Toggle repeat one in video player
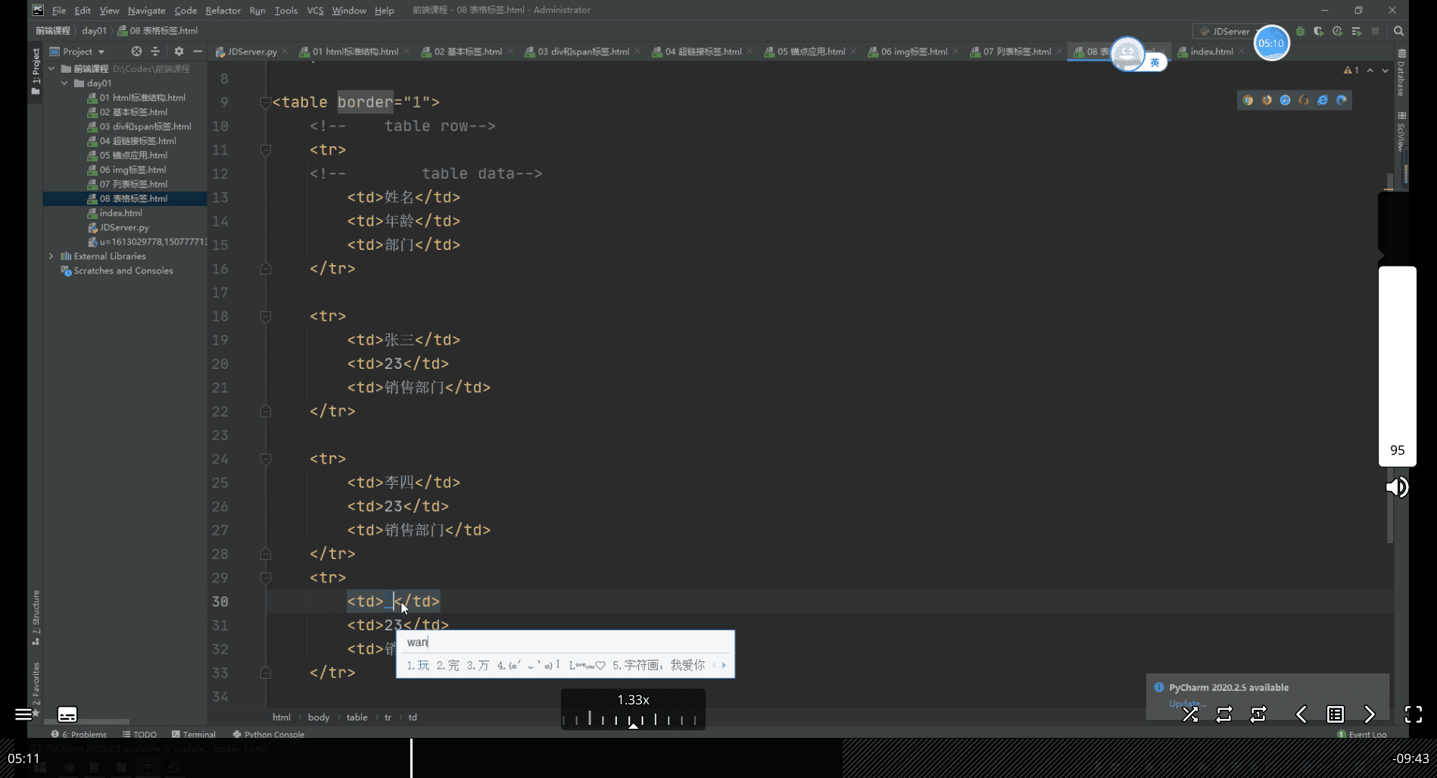 click(x=1258, y=714)
